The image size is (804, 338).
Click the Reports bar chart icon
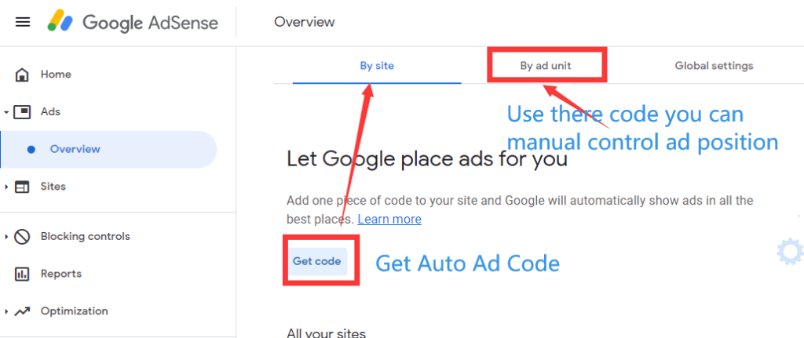click(x=22, y=274)
